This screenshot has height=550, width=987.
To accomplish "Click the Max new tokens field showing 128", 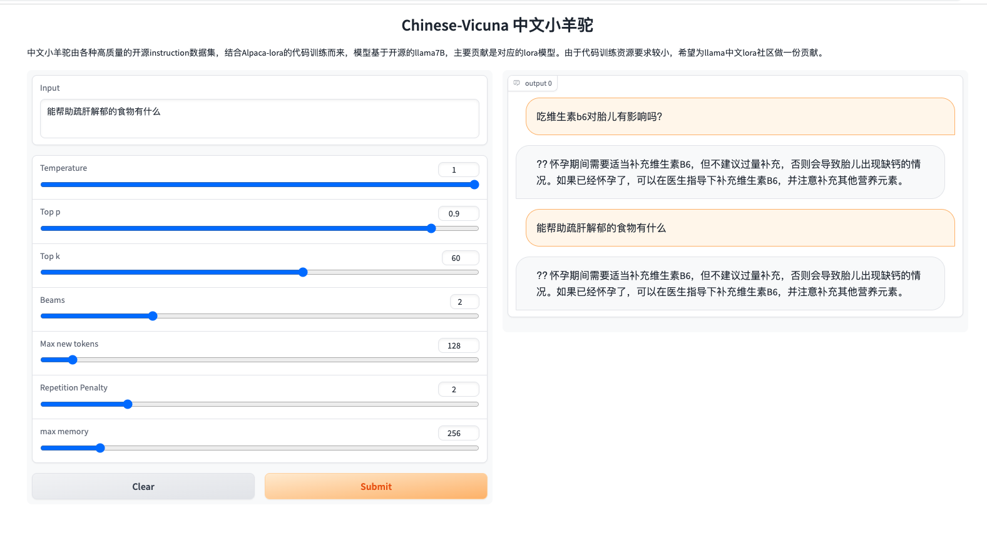I will (459, 345).
